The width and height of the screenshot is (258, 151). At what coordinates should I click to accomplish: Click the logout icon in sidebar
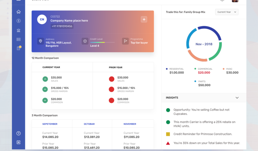19,142
